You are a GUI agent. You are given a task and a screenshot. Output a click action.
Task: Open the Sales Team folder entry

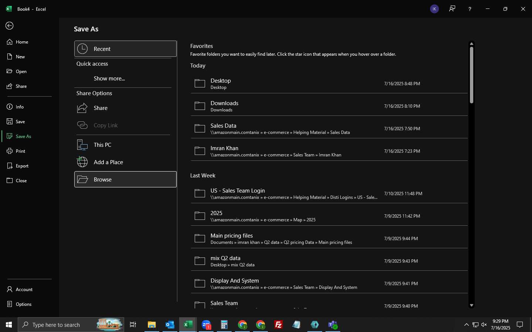tap(329, 304)
